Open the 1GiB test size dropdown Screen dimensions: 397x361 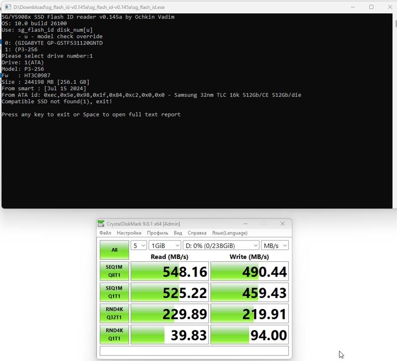coord(164,245)
